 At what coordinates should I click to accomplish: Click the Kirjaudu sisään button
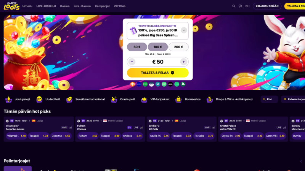tap(267, 6)
